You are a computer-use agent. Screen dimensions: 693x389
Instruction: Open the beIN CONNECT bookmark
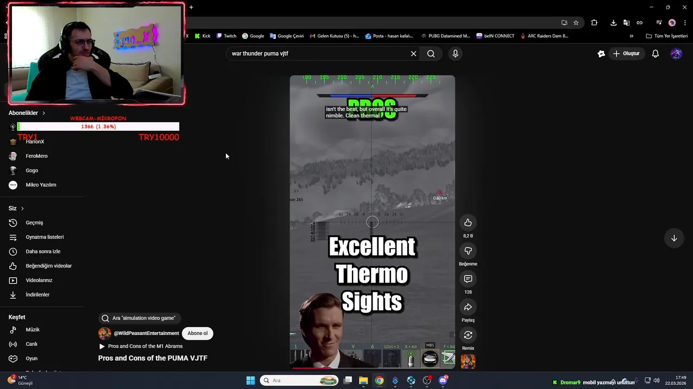(495, 36)
